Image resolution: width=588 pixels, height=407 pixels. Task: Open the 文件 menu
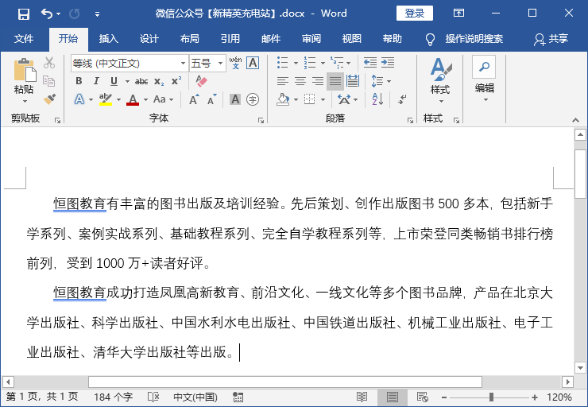pos(24,39)
